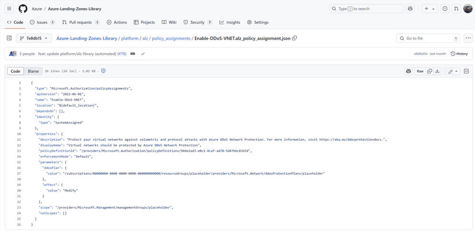475x231 pixels.
Task: Open the create new plus button
Action: (427, 9)
